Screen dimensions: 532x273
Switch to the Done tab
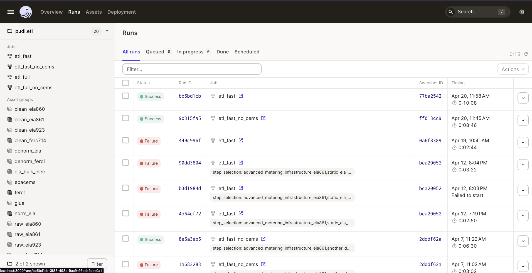(223, 52)
